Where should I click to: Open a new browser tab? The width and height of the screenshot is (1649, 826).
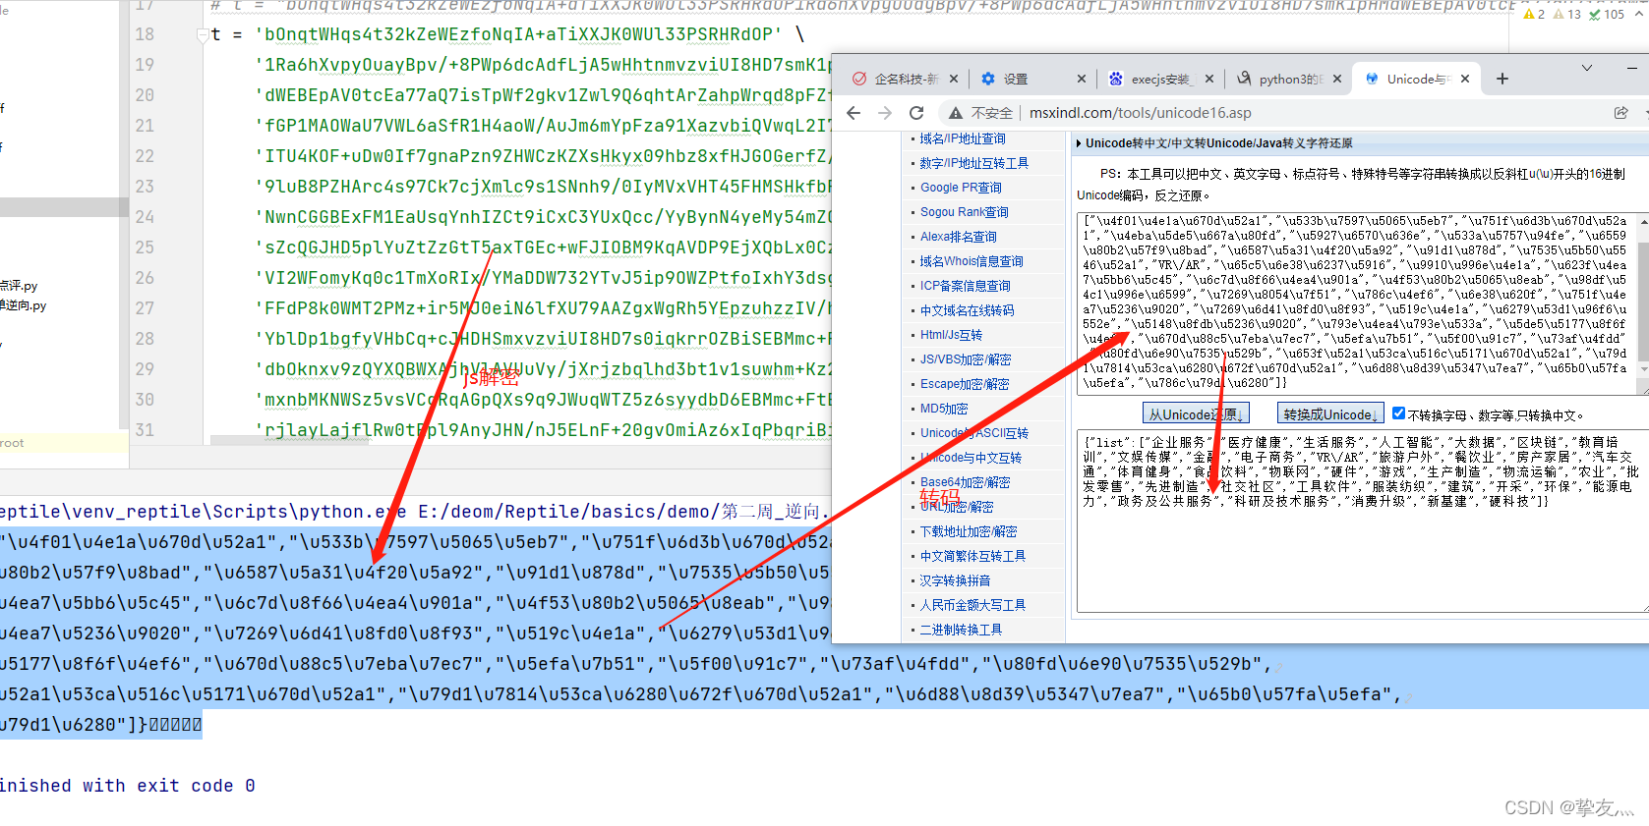click(x=1502, y=79)
